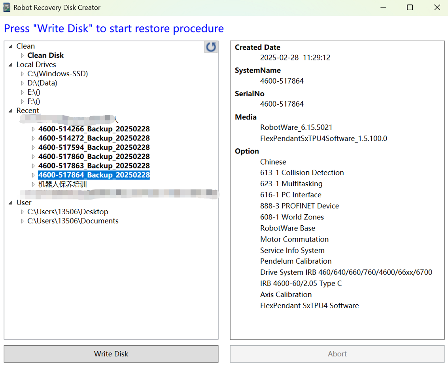Expand 4600-514272_Backup_20250228 arrow

(33, 138)
